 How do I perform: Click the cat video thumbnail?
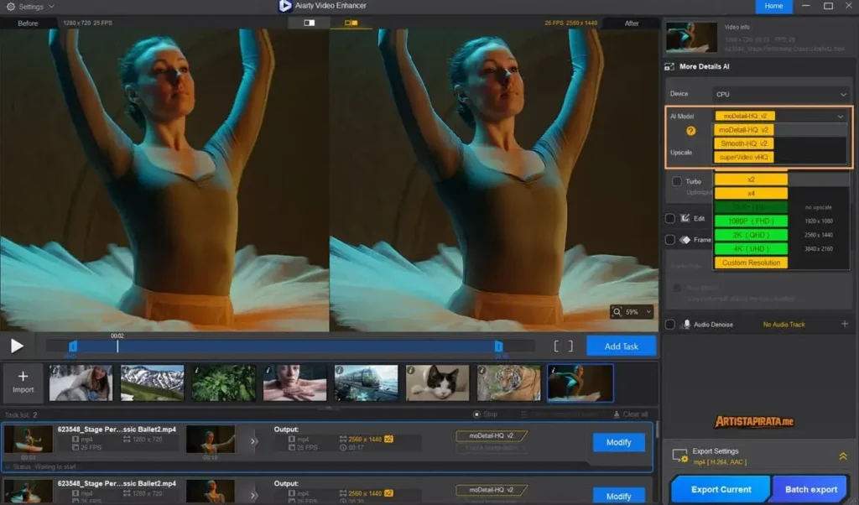(x=437, y=382)
